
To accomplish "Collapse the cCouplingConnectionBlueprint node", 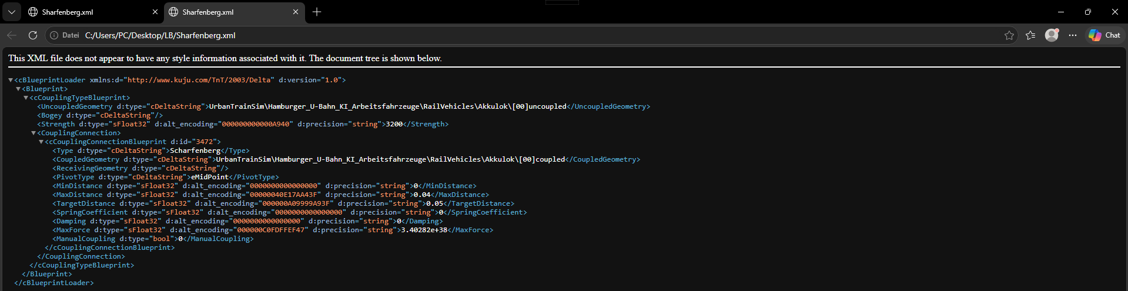I will 41,142.
